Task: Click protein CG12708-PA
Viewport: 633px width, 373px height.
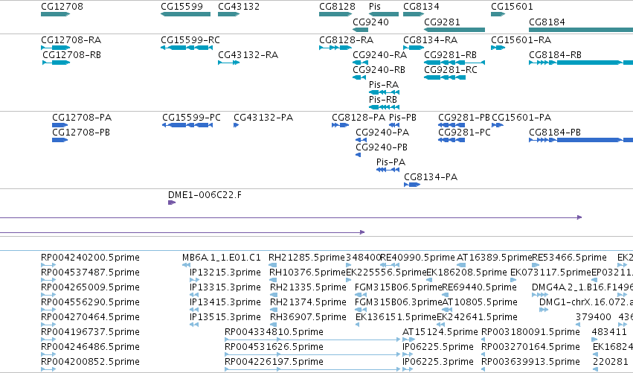Action: (x=60, y=125)
